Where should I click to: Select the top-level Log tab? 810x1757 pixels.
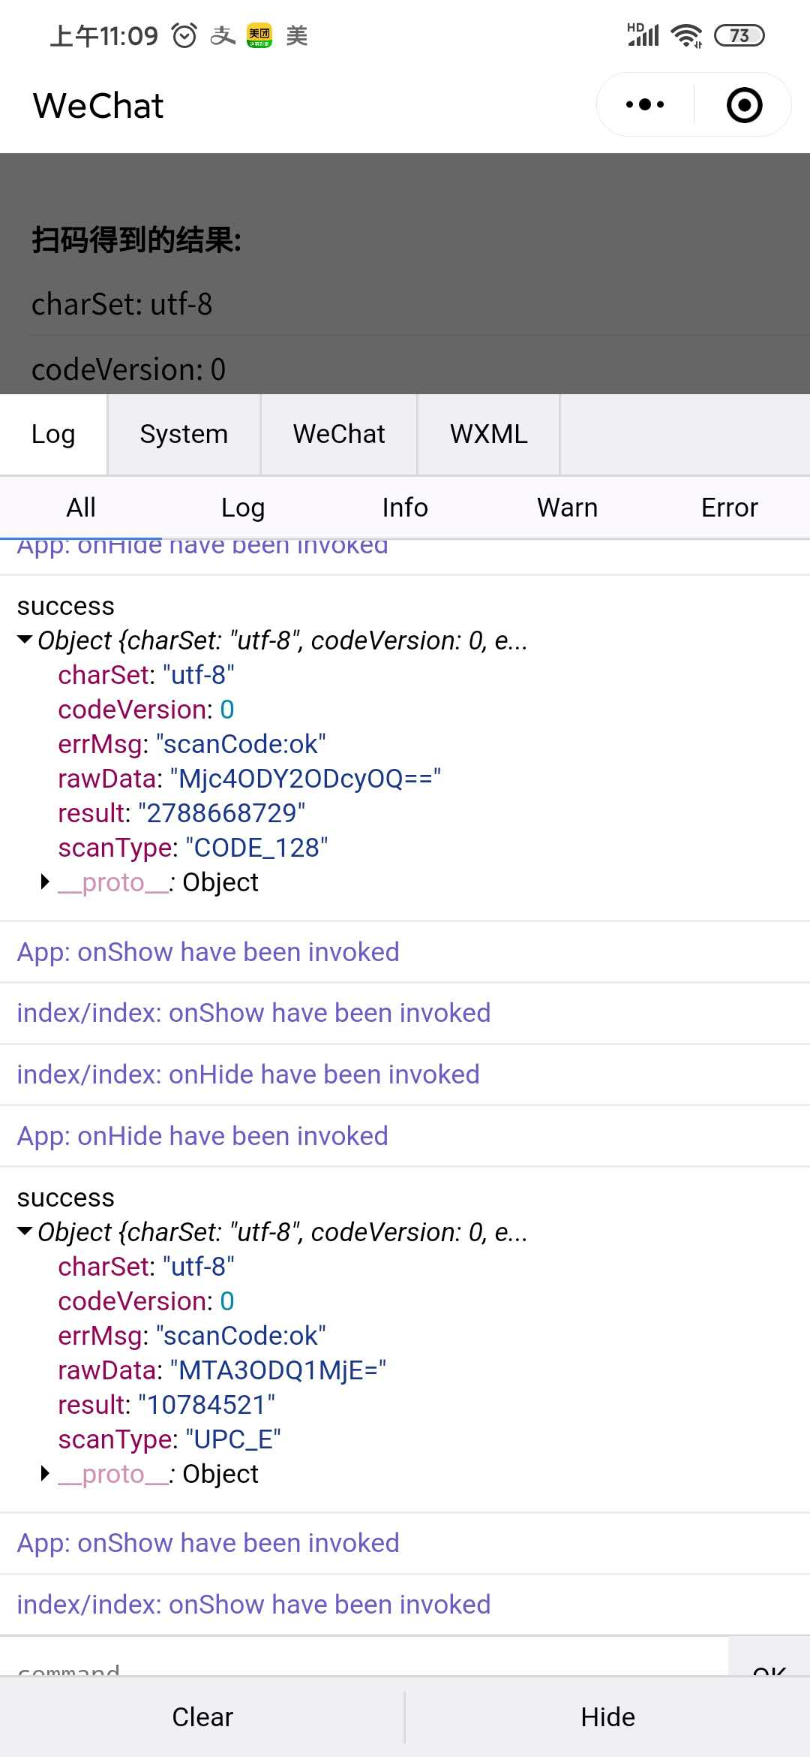point(53,434)
